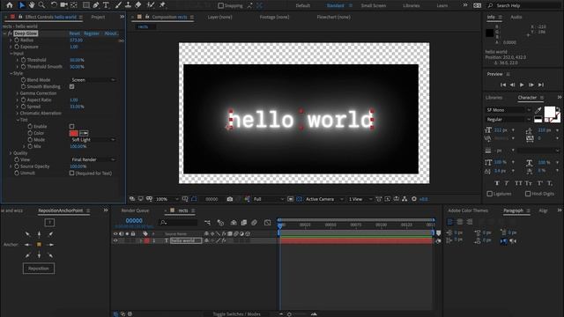
Task: Open the View Final Render dropdown
Action: coord(93,159)
